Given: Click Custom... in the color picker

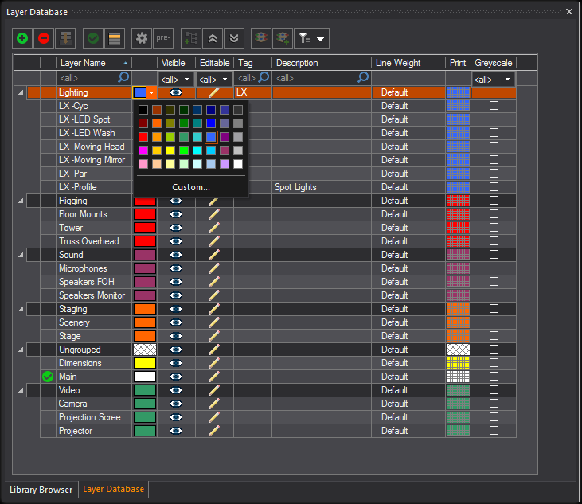Looking at the screenshot, I should click(x=191, y=188).
